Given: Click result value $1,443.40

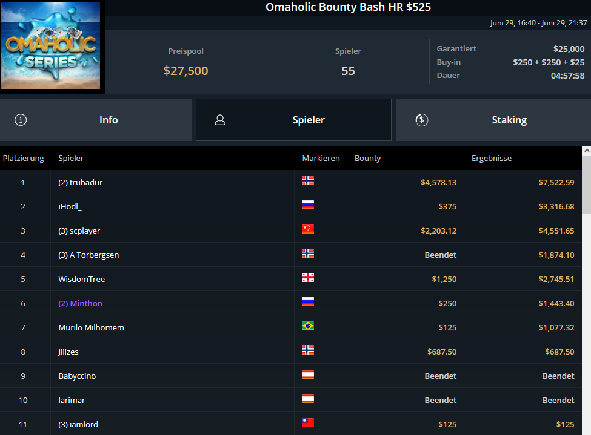Looking at the screenshot, I should pyautogui.click(x=556, y=303).
